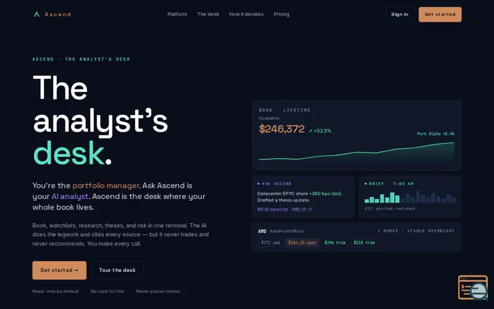Click the $196 trim chip
The width and height of the screenshot is (494, 309).
335,242
